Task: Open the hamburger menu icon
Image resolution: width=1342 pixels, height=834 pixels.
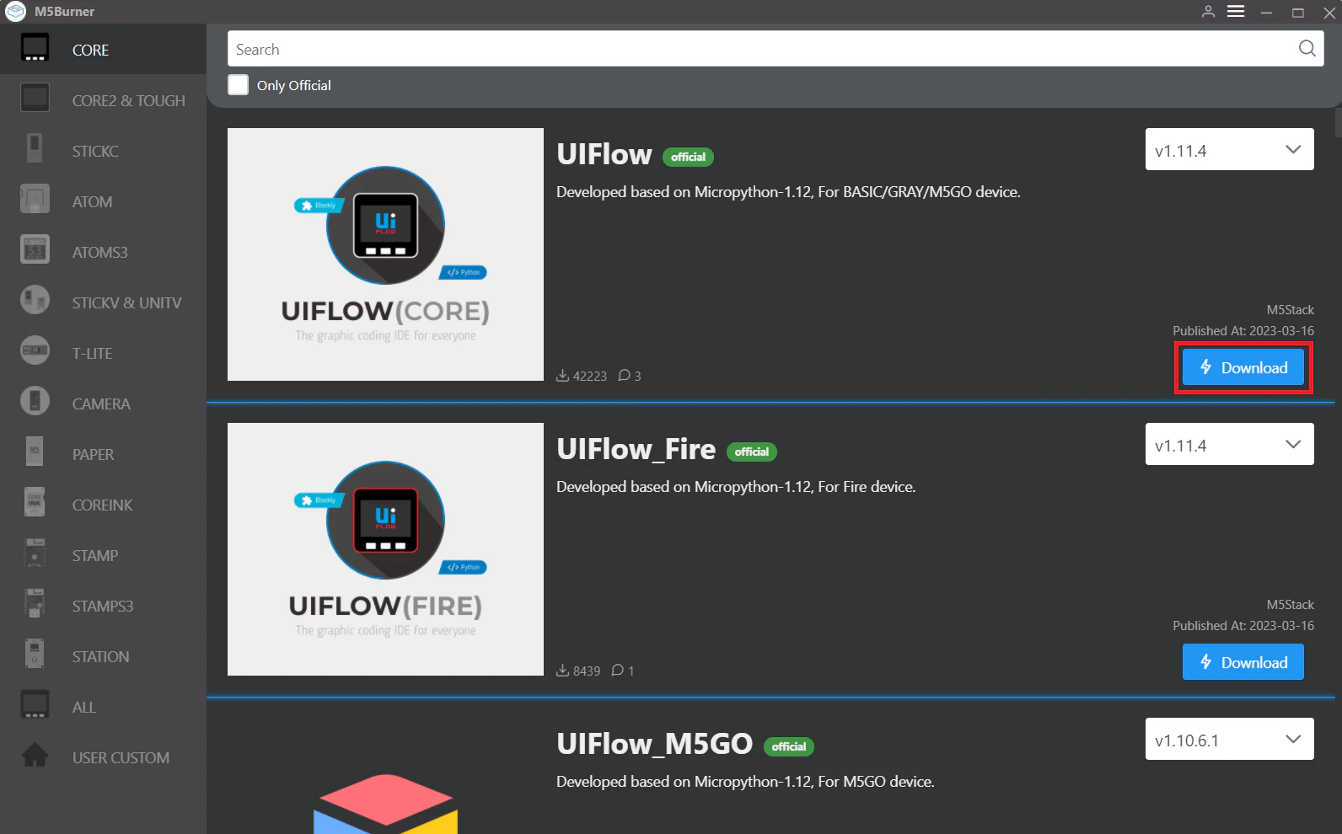Action: [1236, 12]
